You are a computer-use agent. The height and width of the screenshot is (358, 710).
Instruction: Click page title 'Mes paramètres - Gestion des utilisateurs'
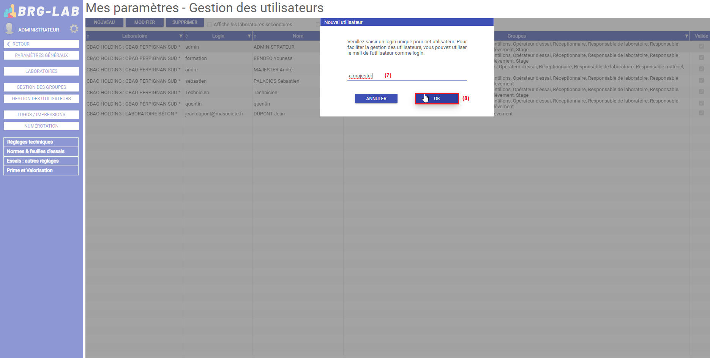(x=205, y=8)
